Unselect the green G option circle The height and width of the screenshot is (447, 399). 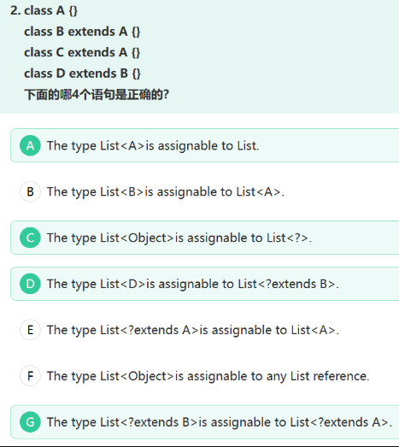[x=30, y=422]
